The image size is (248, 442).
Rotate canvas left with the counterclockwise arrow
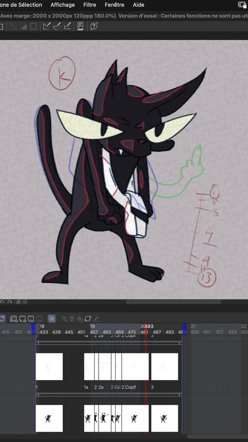pos(2,302)
